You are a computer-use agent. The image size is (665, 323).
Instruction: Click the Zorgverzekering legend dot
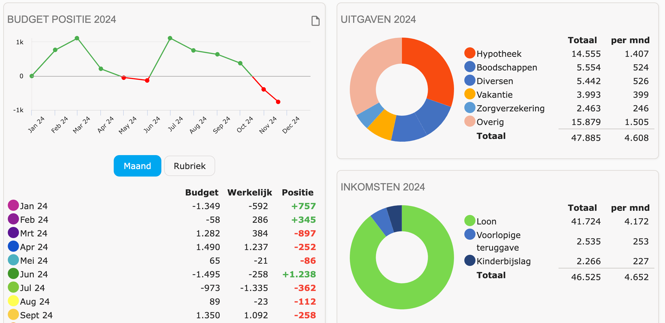[470, 107]
